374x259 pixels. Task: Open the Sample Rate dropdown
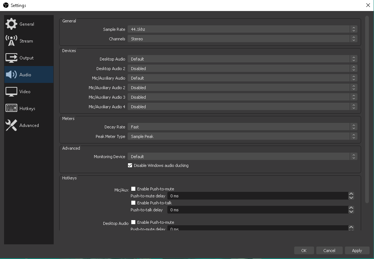pos(242,29)
